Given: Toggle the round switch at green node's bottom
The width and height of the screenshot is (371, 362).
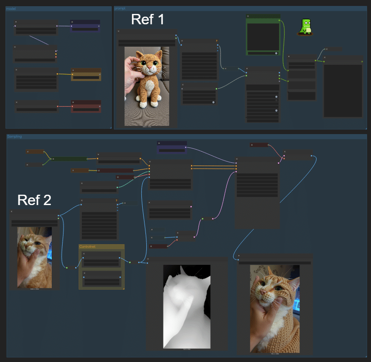Looking at the screenshot, I should pyautogui.click(x=276, y=53).
